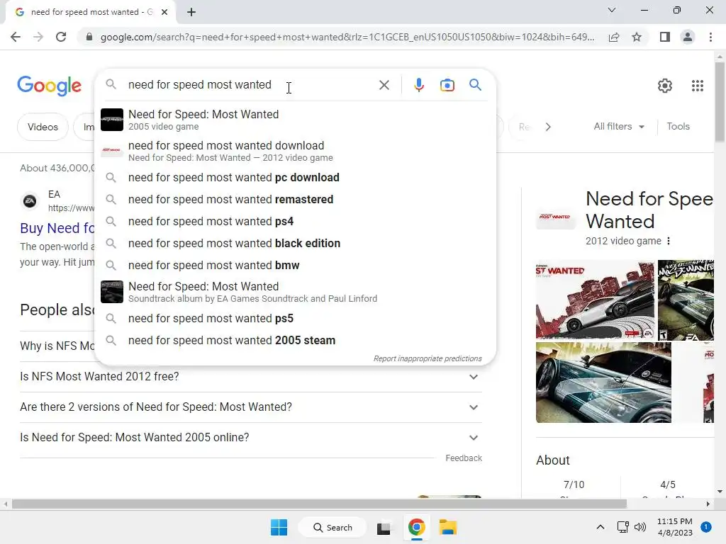The width and height of the screenshot is (726, 544).
Task: Open the Chrome three-dot menu
Action: (x=710, y=37)
